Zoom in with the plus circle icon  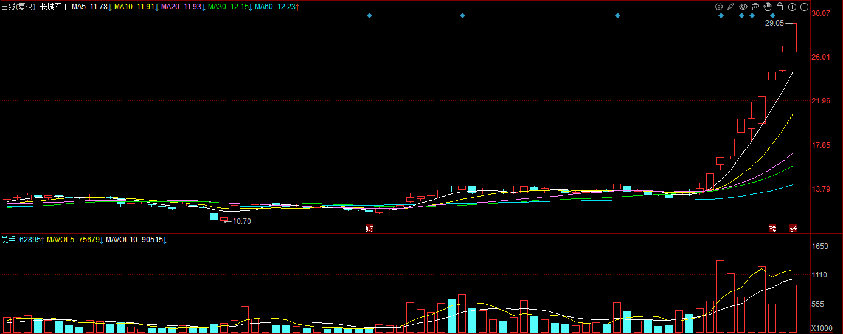792,7
